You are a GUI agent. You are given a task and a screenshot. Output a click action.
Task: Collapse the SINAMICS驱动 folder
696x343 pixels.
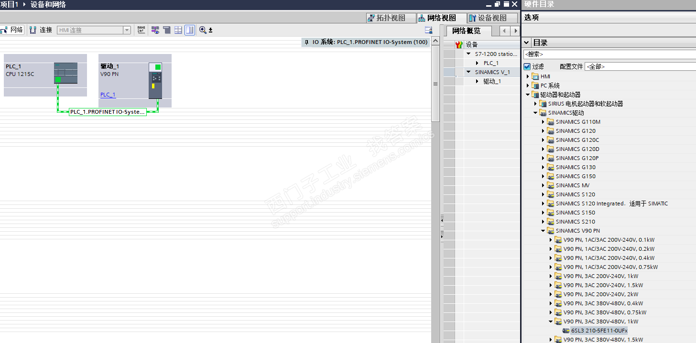[x=536, y=113]
